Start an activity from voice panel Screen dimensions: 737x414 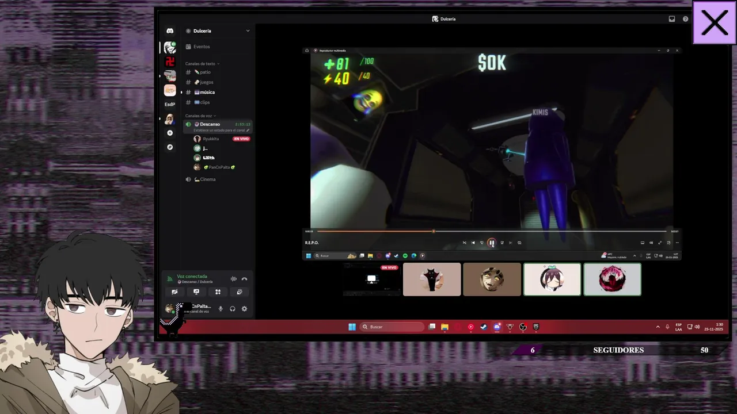pos(218,292)
